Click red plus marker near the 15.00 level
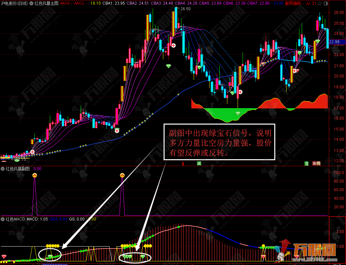Image resolution: width=346 pixels, height=265 pixels. [117, 131]
